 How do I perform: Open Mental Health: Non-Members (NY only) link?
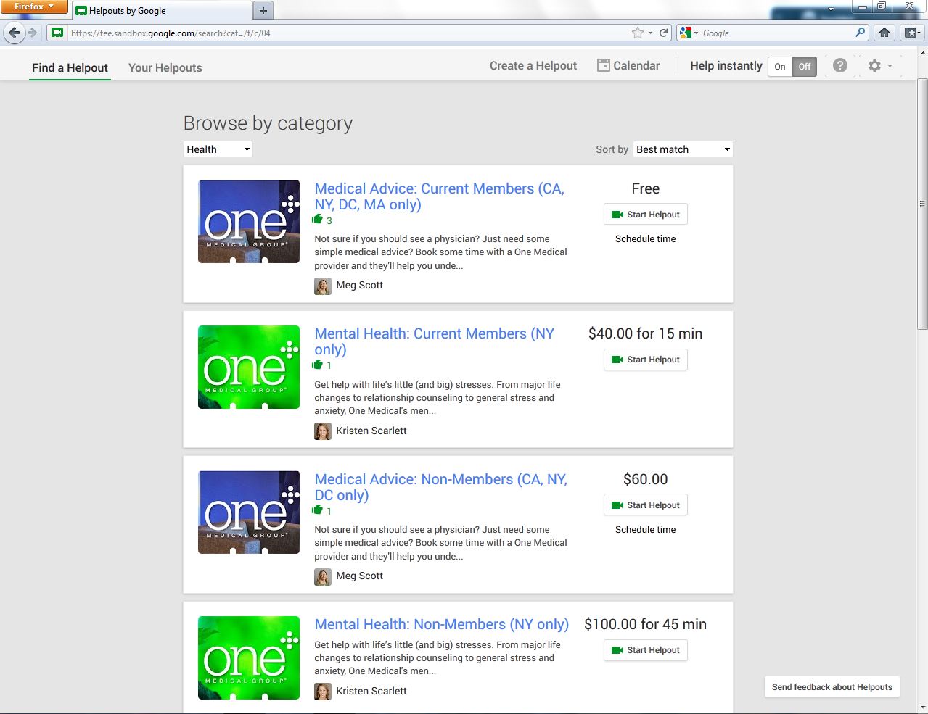point(441,624)
